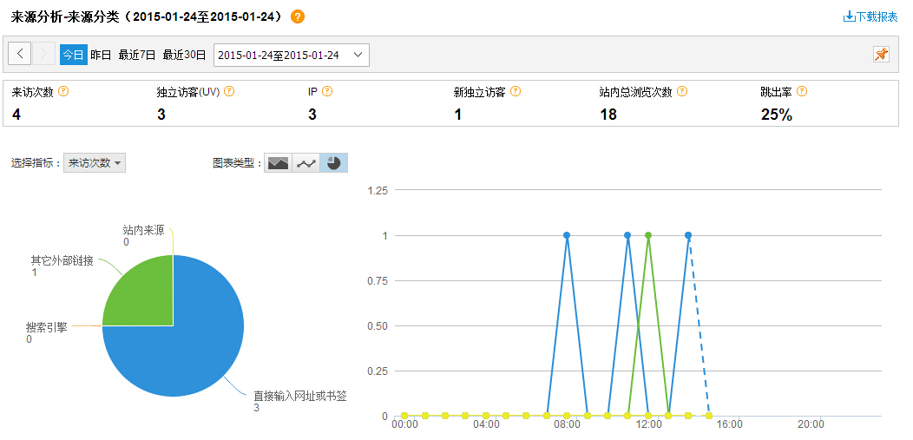Click the help icon beside 站内总浏览次数
The height and width of the screenshot is (440, 913).
point(682,91)
